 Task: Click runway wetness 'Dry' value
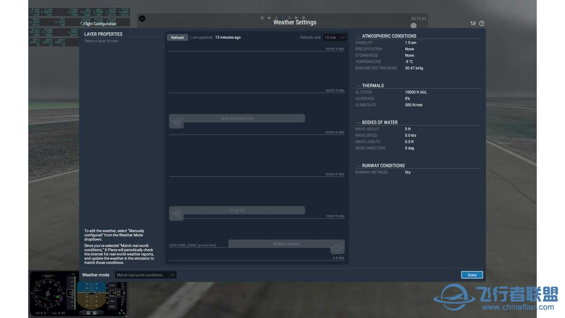point(407,172)
